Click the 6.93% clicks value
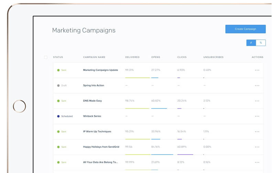The width and height of the screenshot is (275, 173). coord(181,70)
